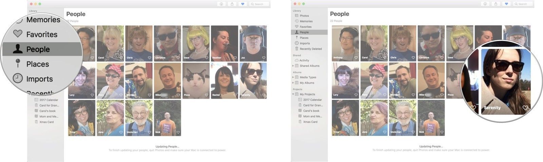Viewport: 543px width, 162px height.
Task: Toggle the blue Favorites filter in the right window toolbar
Action: coord(506,4)
